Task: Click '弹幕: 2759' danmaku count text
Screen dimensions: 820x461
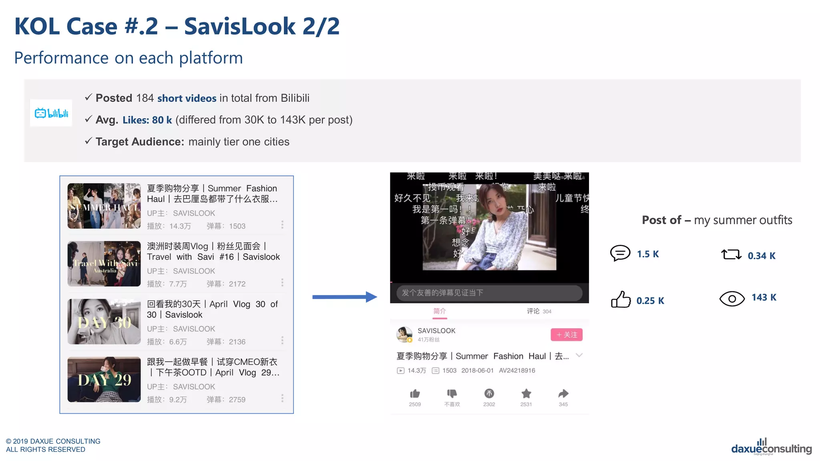Action: (226, 399)
